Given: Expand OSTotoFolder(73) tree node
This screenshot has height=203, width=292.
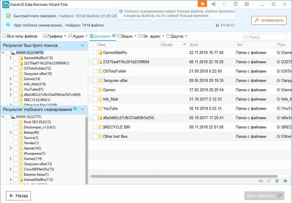Looking at the screenshot, I should pos(11,68).
